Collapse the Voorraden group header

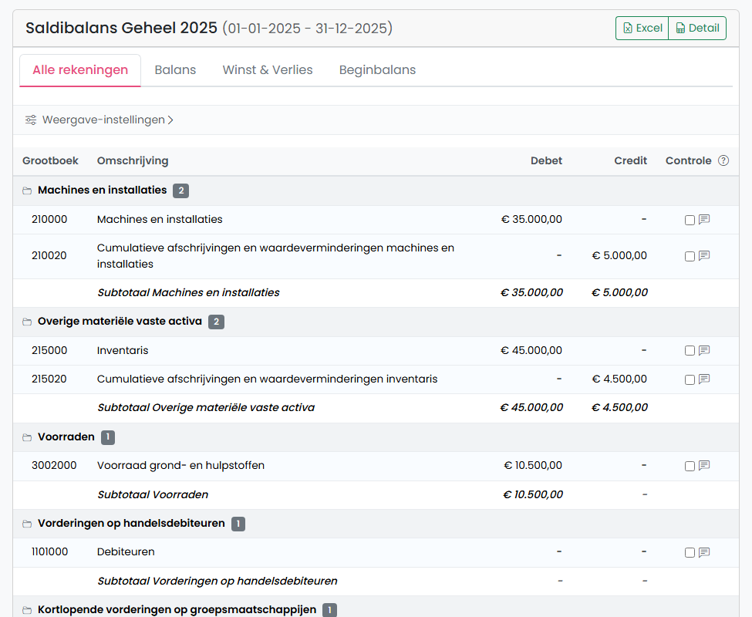point(376,437)
